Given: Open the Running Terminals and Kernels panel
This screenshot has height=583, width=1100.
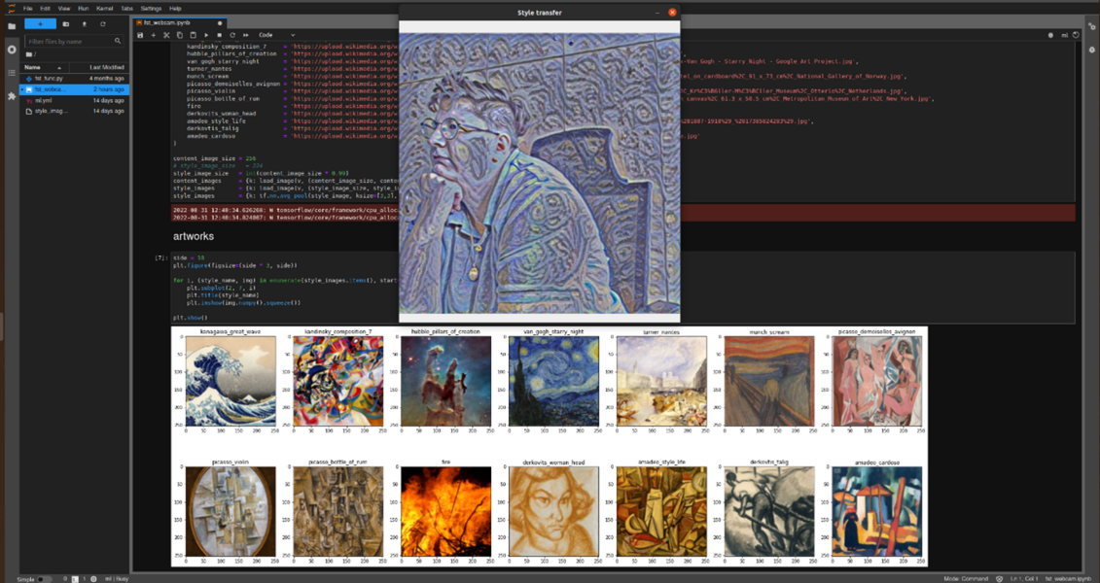Looking at the screenshot, I should [x=12, y=50].
